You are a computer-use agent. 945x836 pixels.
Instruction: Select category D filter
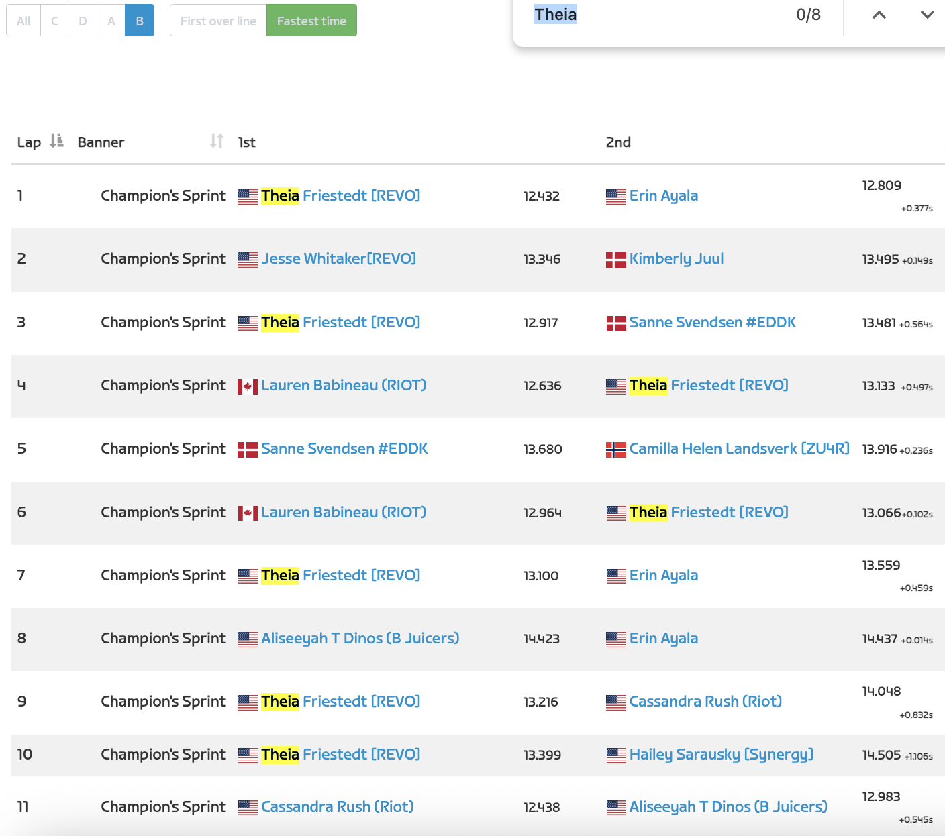click(83, 21)
